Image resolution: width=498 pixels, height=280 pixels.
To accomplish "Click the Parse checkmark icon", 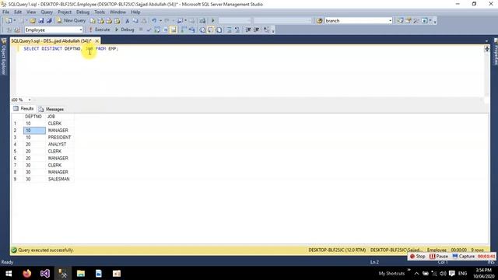I will 149,30.
